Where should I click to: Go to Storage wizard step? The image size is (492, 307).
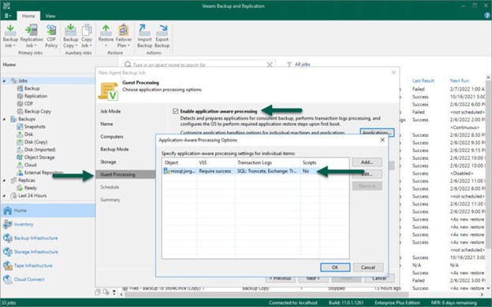pos(108,162)
